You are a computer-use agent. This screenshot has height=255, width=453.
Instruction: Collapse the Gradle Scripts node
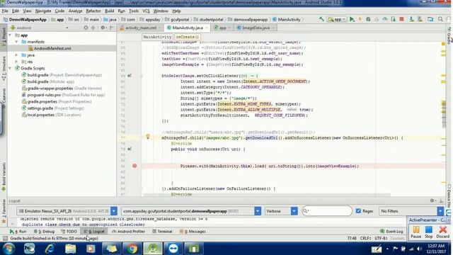[11, 68]
